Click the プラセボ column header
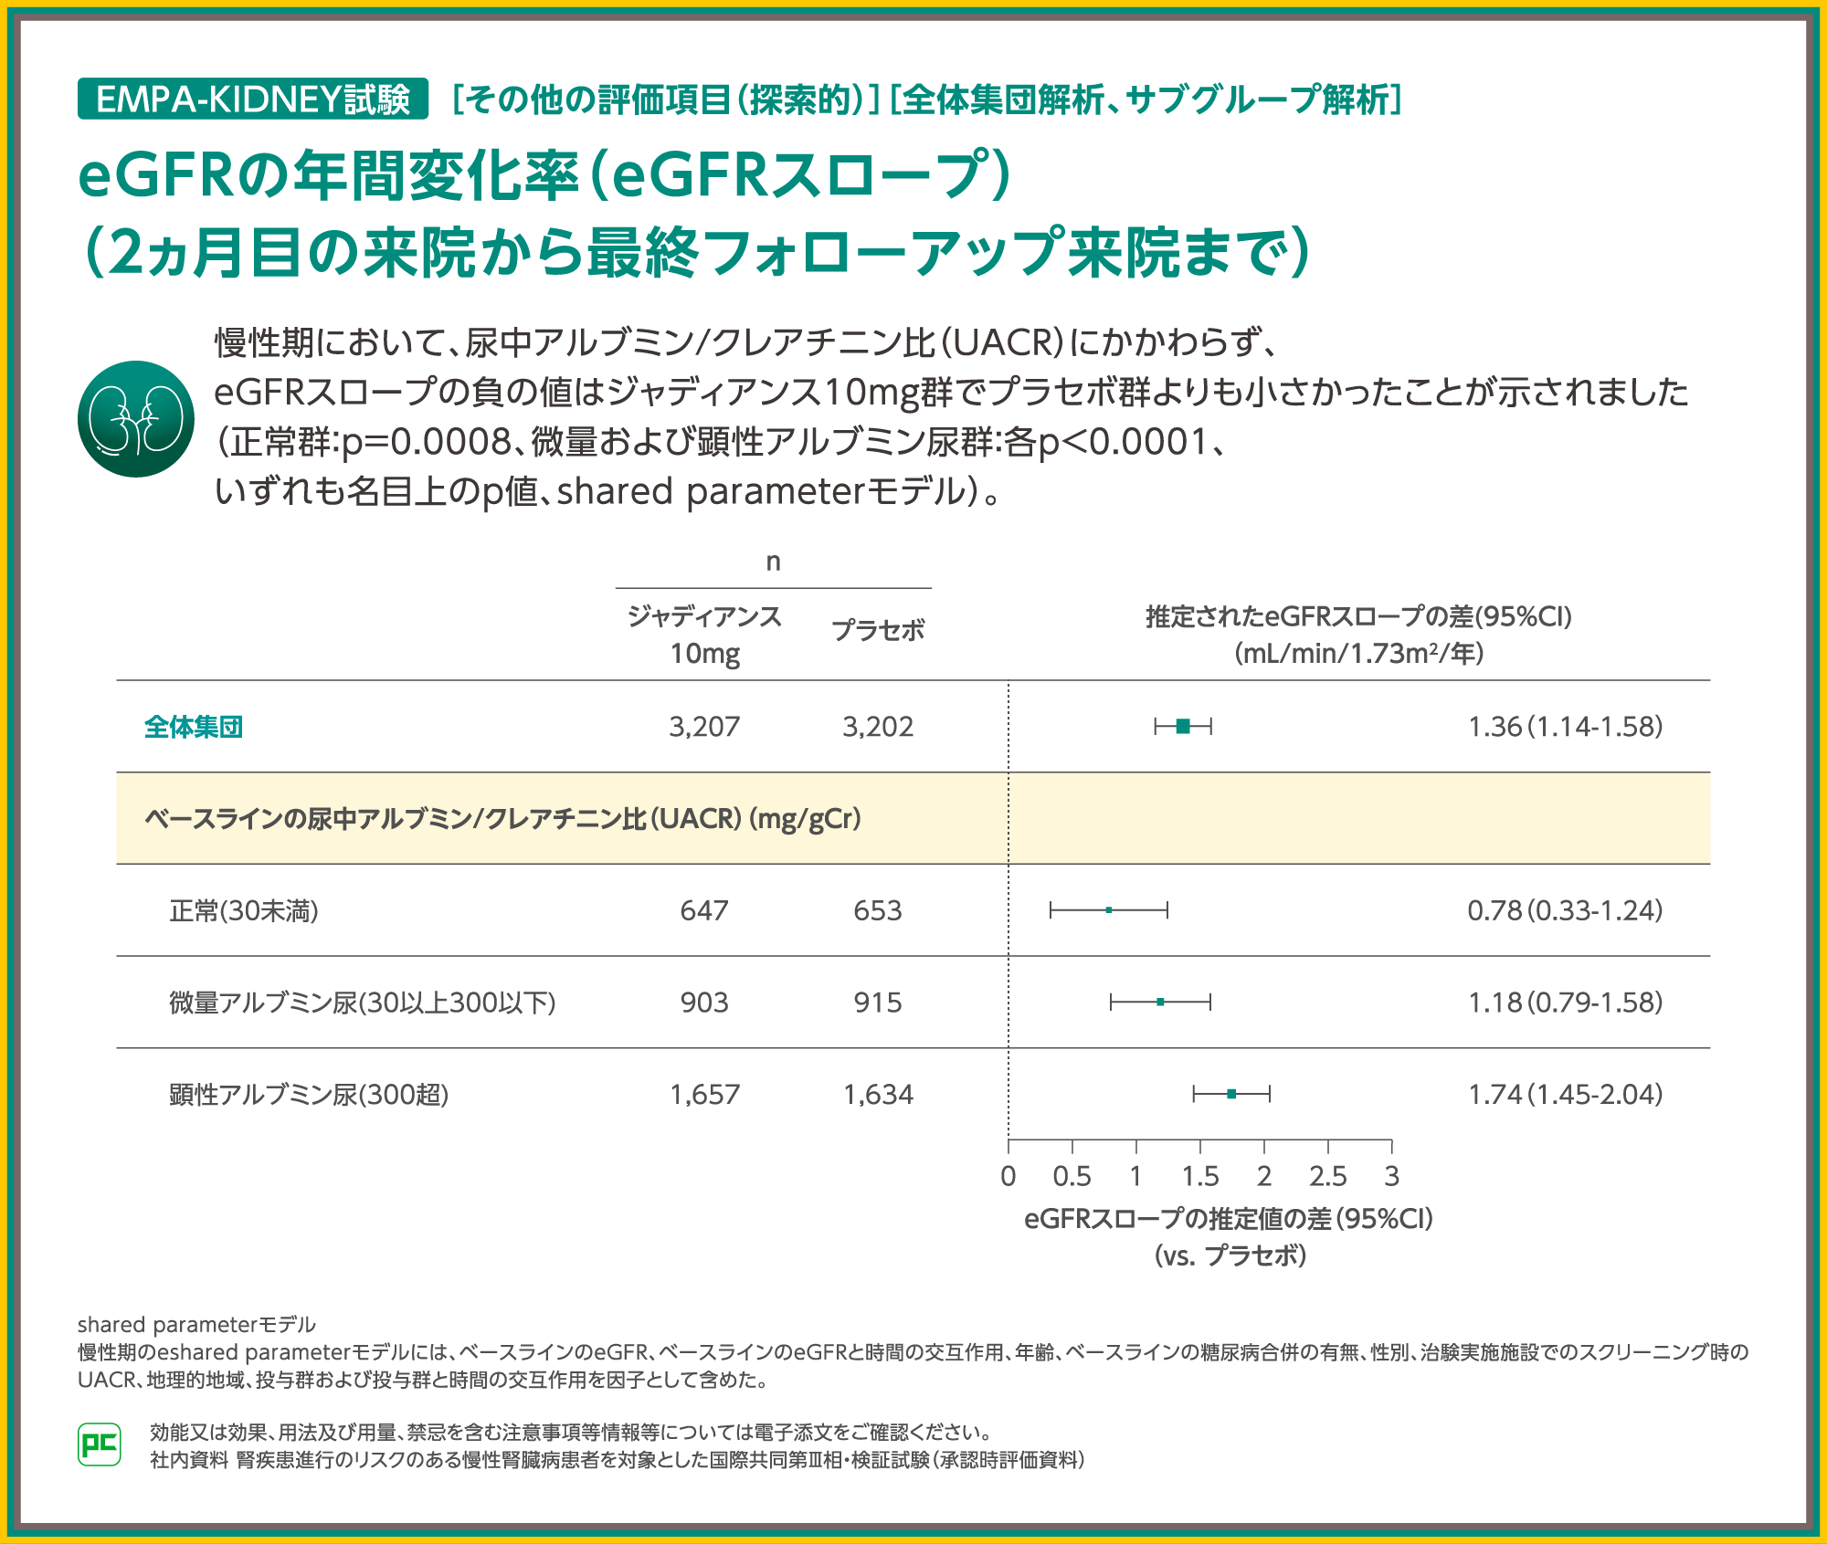This screenshot has height=1544, width=1827. 878,630
